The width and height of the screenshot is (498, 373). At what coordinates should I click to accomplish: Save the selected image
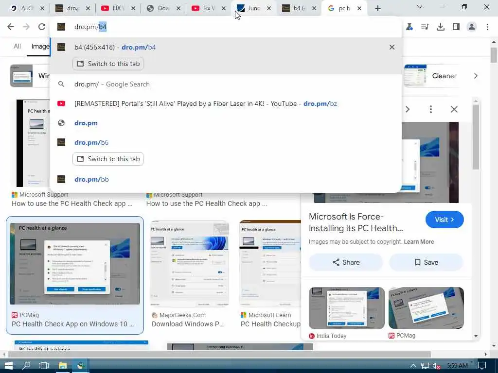point(426,262)
